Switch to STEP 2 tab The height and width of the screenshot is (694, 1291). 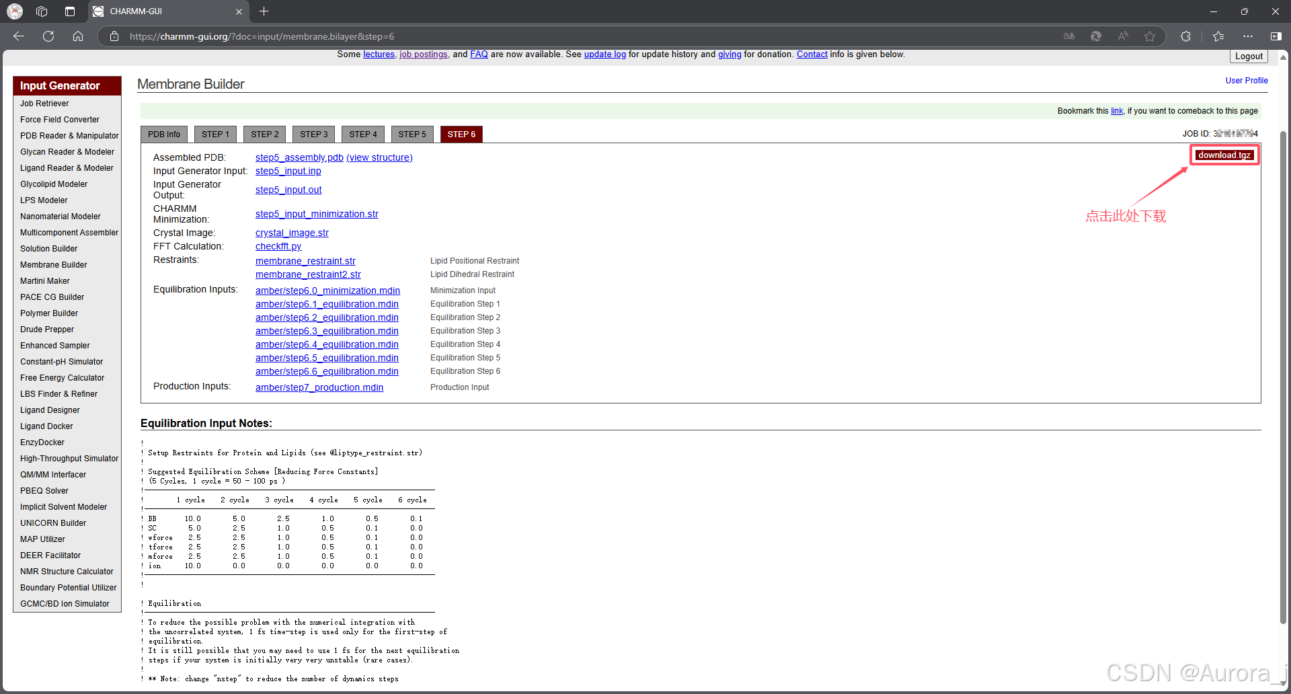264,134
